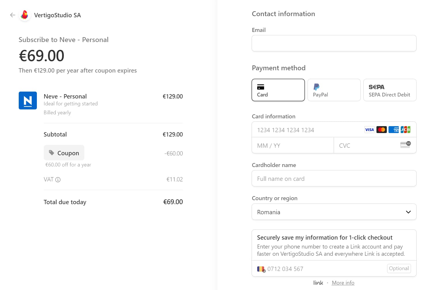Image resolution: width=447 pixels, height=290 pixels.
Task: Click the Coupon tag button
Action: click(x=64, y=153)
